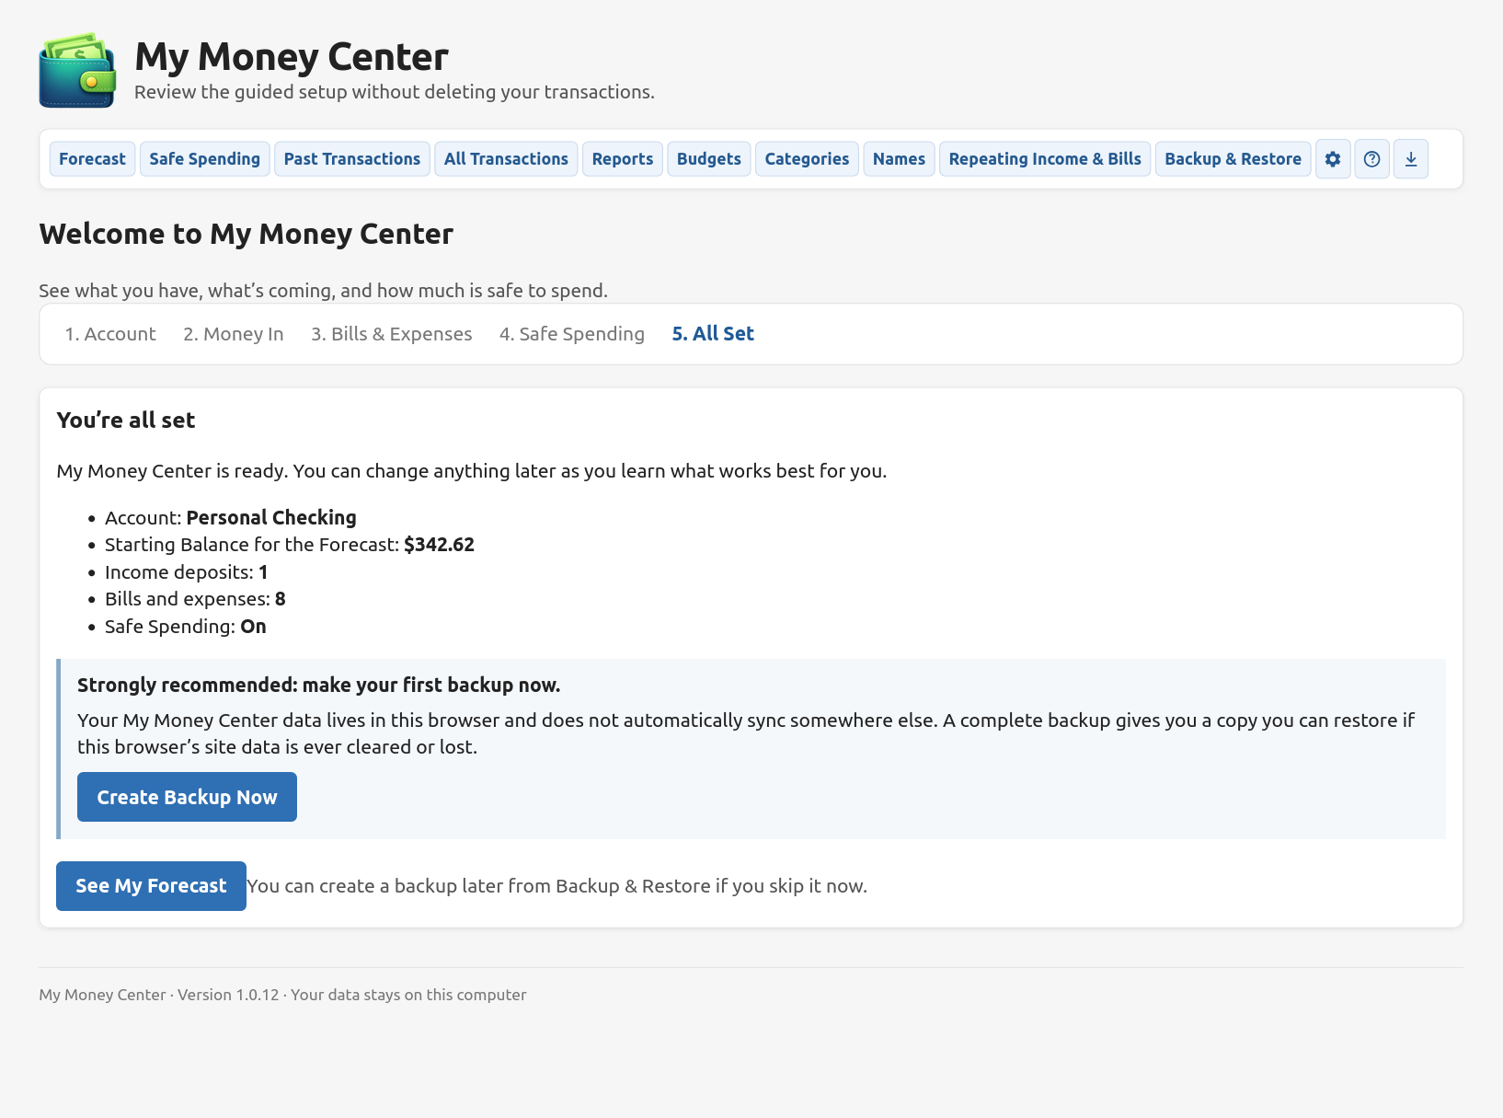
Task: Select step 5. All Set
Action: click(713, 334)
